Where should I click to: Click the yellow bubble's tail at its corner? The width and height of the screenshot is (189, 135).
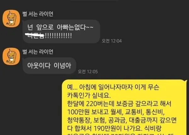pyautogui.click(x=186, y=81)
